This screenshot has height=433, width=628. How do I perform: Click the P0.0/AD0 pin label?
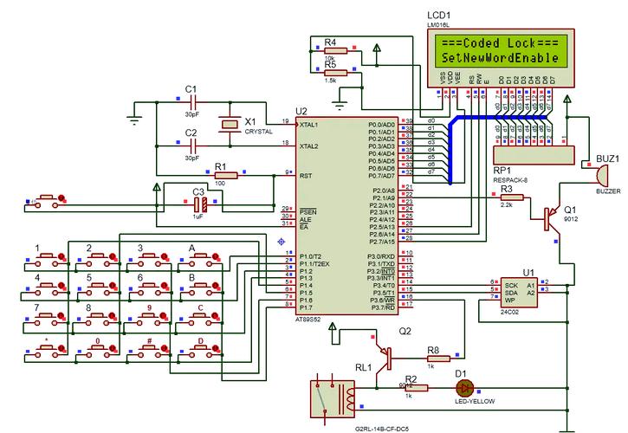pyautogui.click(x=381, y=125)
